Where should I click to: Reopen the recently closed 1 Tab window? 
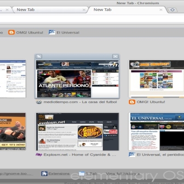tap(88, 173)
